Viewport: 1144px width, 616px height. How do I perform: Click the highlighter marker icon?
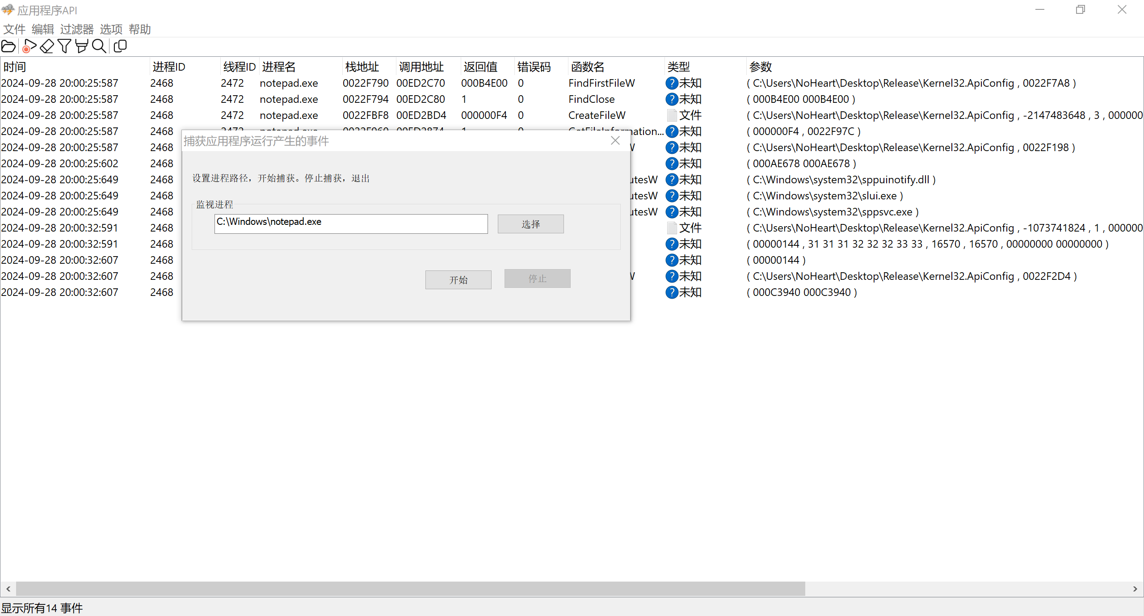point(81,46)
